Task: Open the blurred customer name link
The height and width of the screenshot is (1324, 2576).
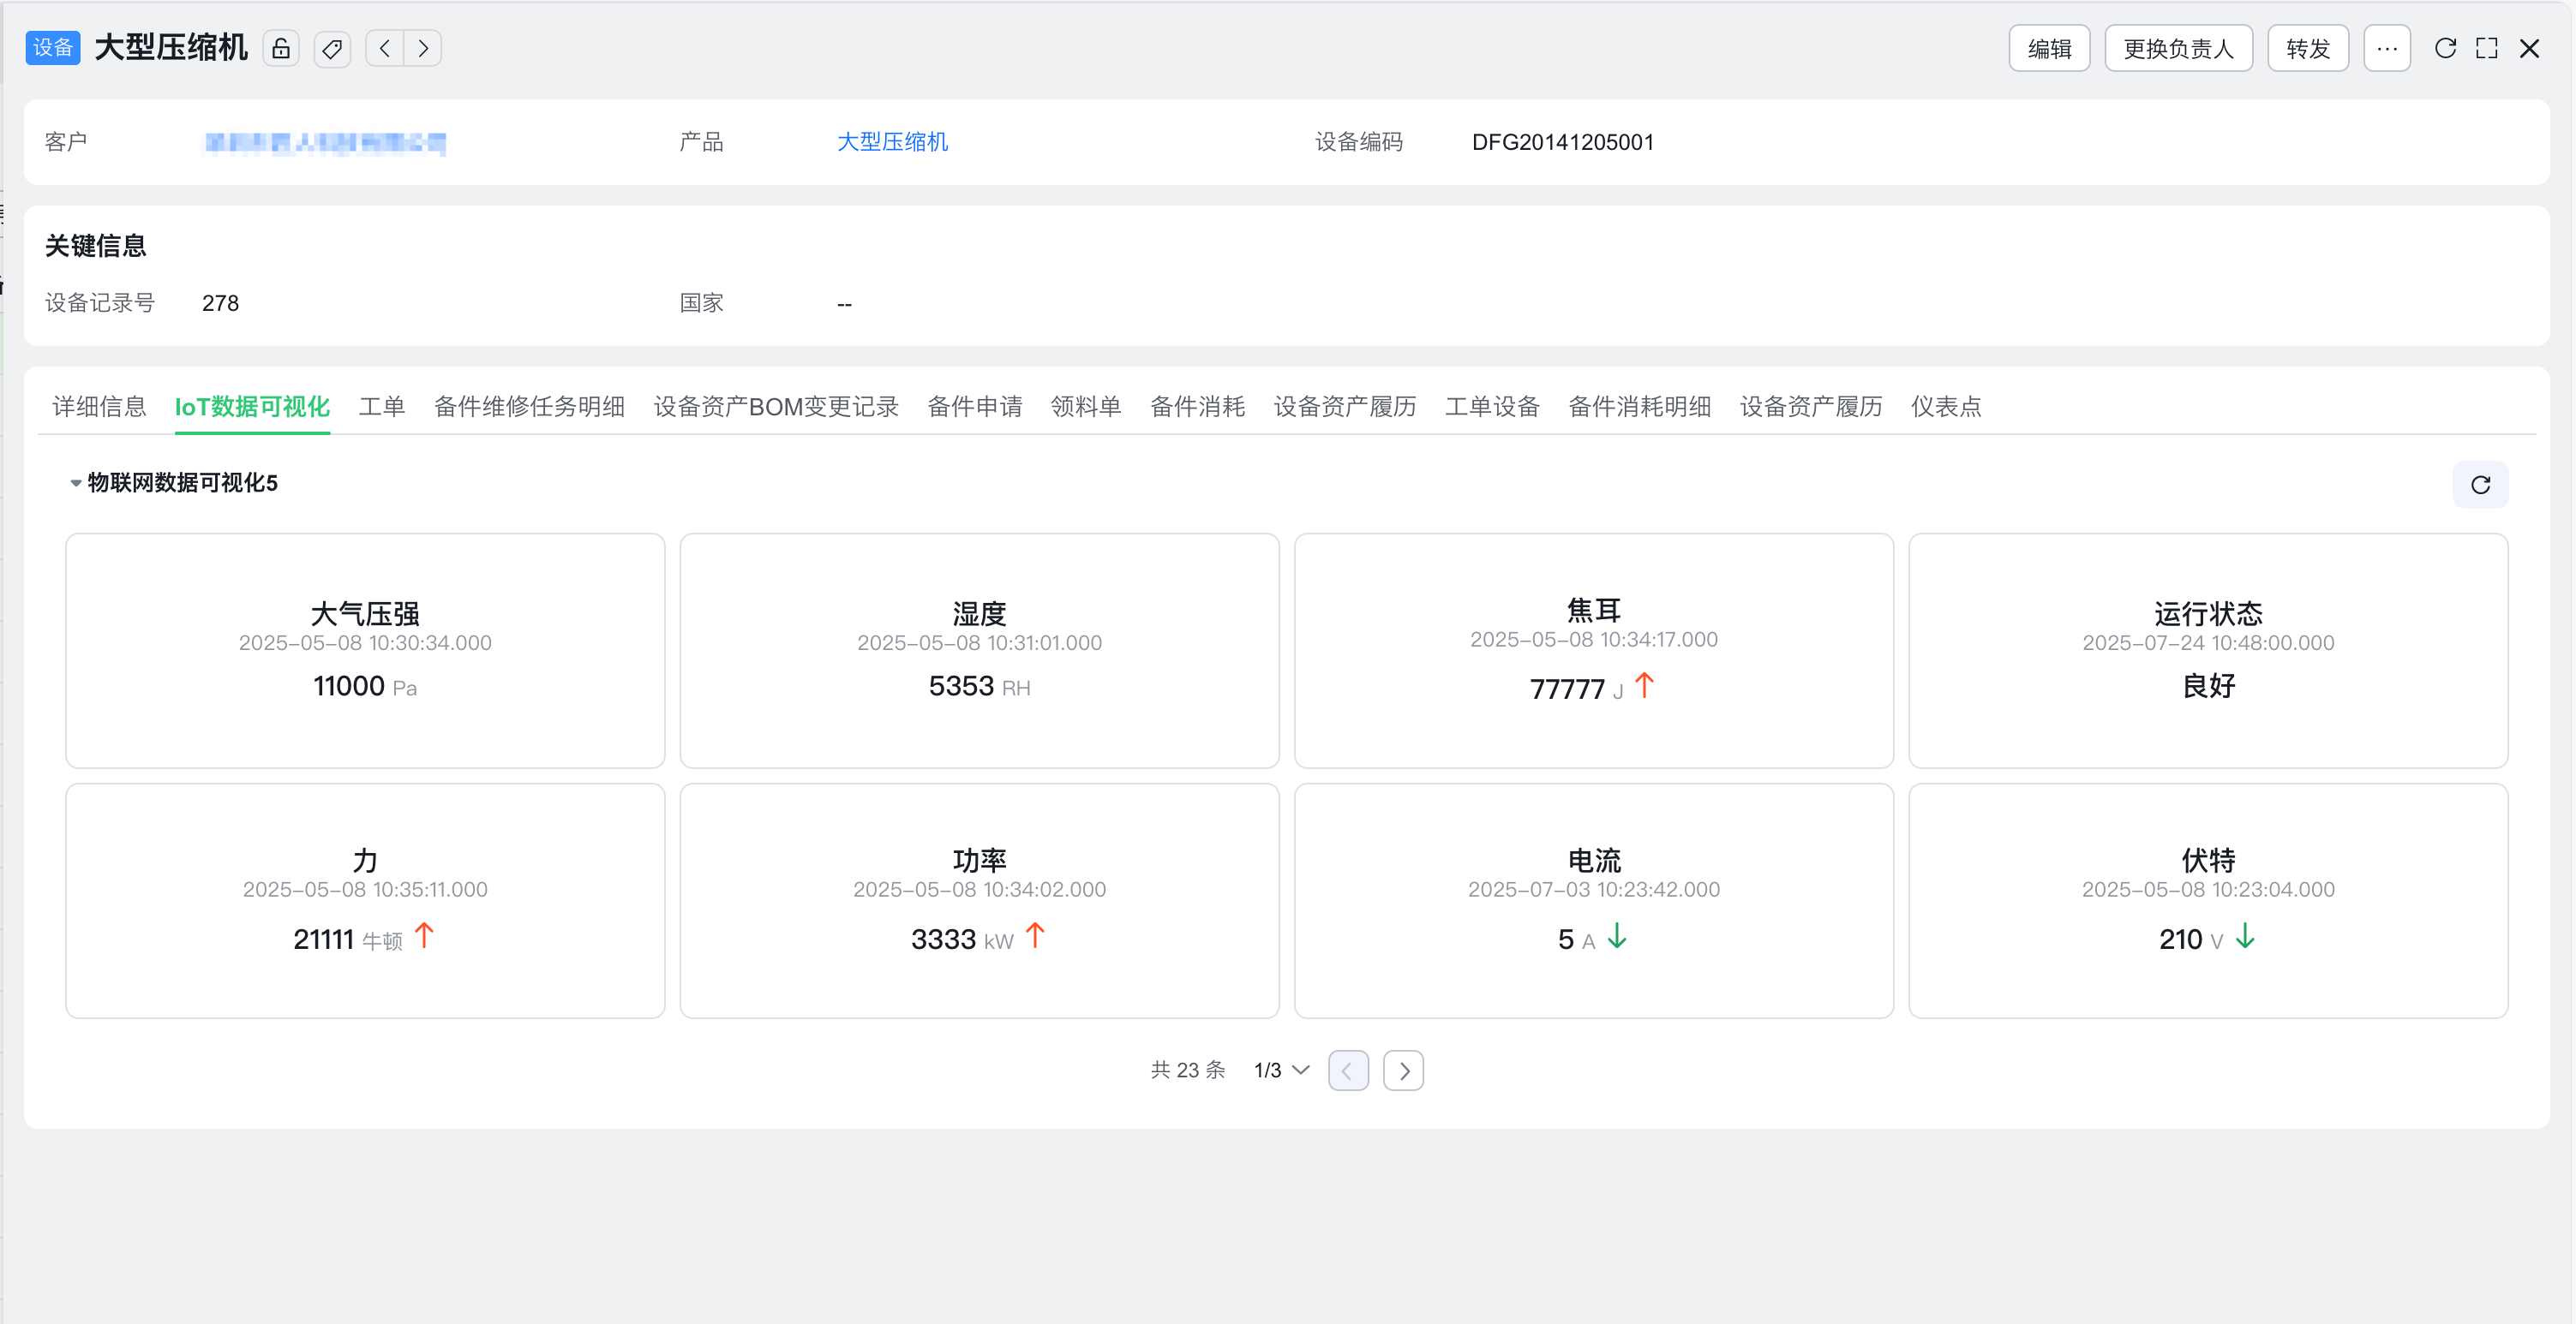Action: tap(325, 143)
